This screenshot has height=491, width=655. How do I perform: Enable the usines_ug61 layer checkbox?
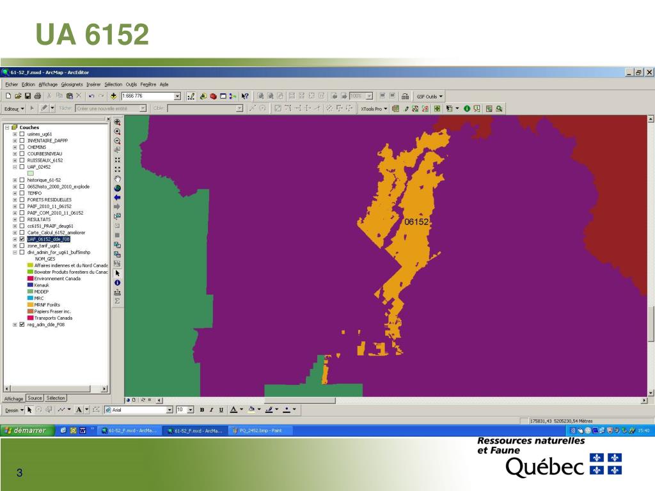[x=22, y=134]
